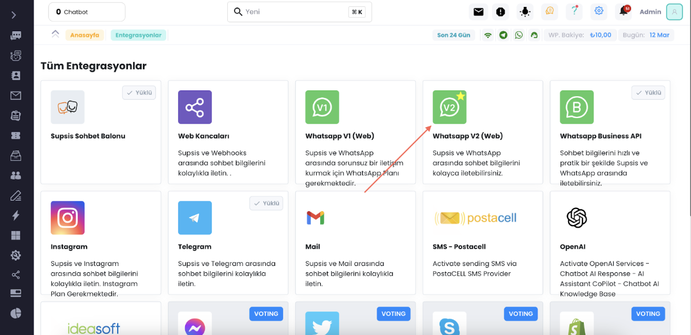Click the green wifi status icon
This screenshot has width=691, height=335.
pyautogui.click(x=488, y=35)
